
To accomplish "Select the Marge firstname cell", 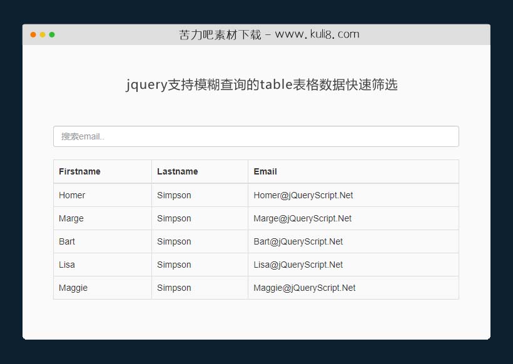I will click(x=71, y=218).
